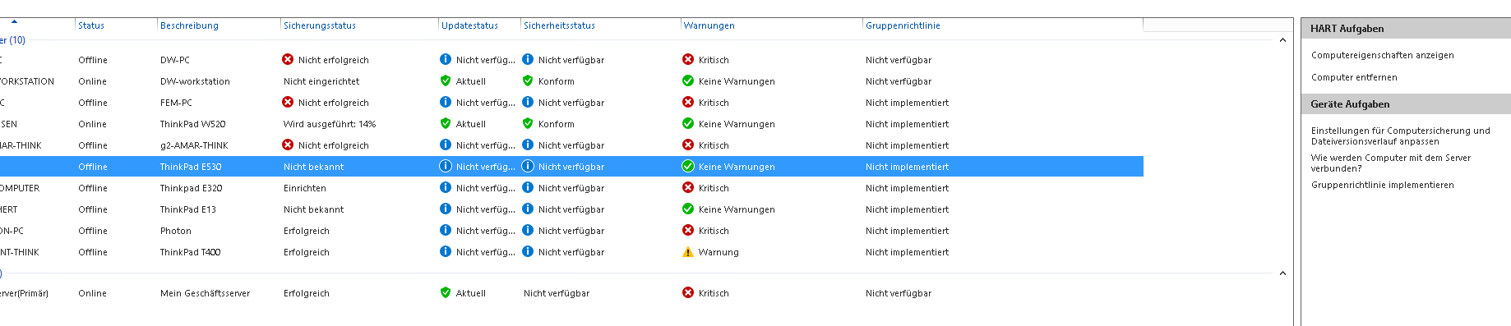Click 'Nicht bekannt' backup status for ThinkPad E13
The image size is (1511, 326).
[x=313, y=209]
